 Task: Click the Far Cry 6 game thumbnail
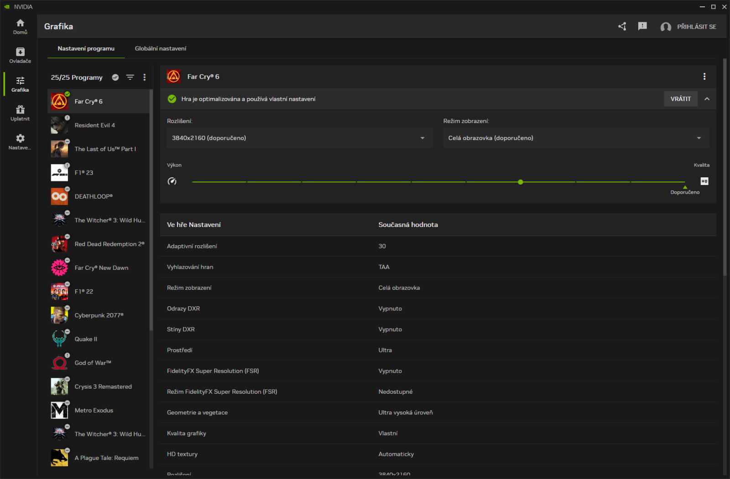click(59, 102)
